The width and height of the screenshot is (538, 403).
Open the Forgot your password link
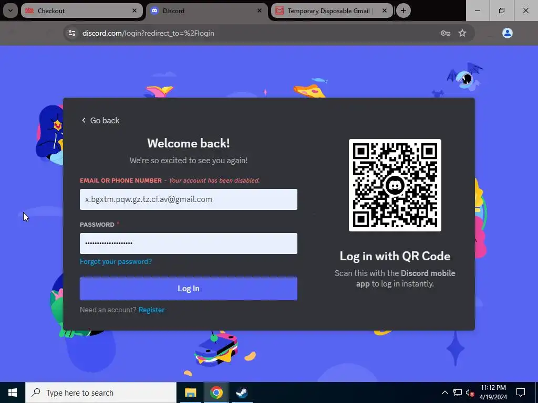[x=116, y=261]
